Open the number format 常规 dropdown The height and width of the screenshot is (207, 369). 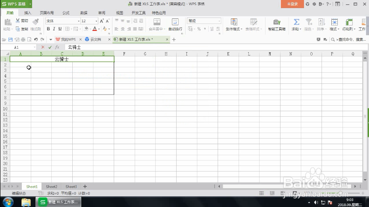pos(219,21)
